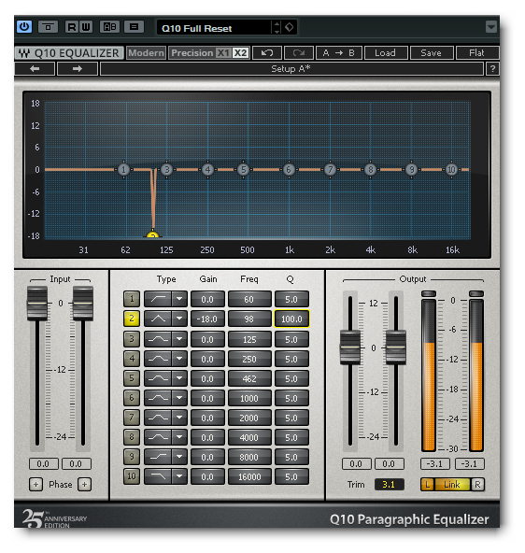The width and height of the screenshot is (525, 553).
Task: Click band 2 bell filter type icon
Action: 158,319
